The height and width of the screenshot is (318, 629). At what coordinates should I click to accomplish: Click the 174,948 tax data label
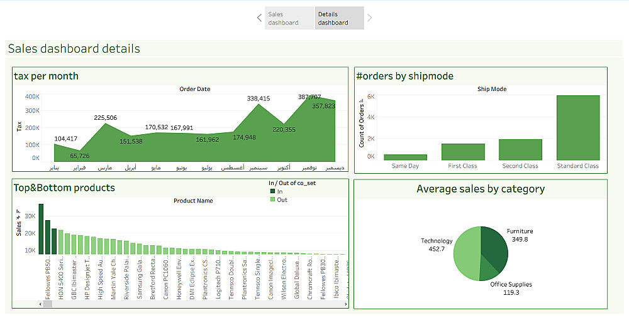244,137
